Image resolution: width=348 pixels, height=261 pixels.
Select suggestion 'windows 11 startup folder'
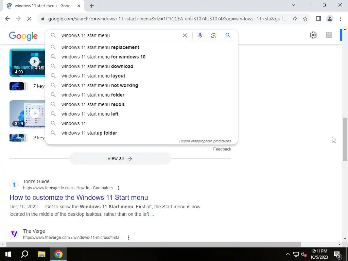pos(142,133)
